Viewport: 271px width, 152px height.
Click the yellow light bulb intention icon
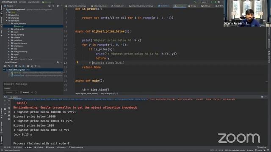(77, 62)
